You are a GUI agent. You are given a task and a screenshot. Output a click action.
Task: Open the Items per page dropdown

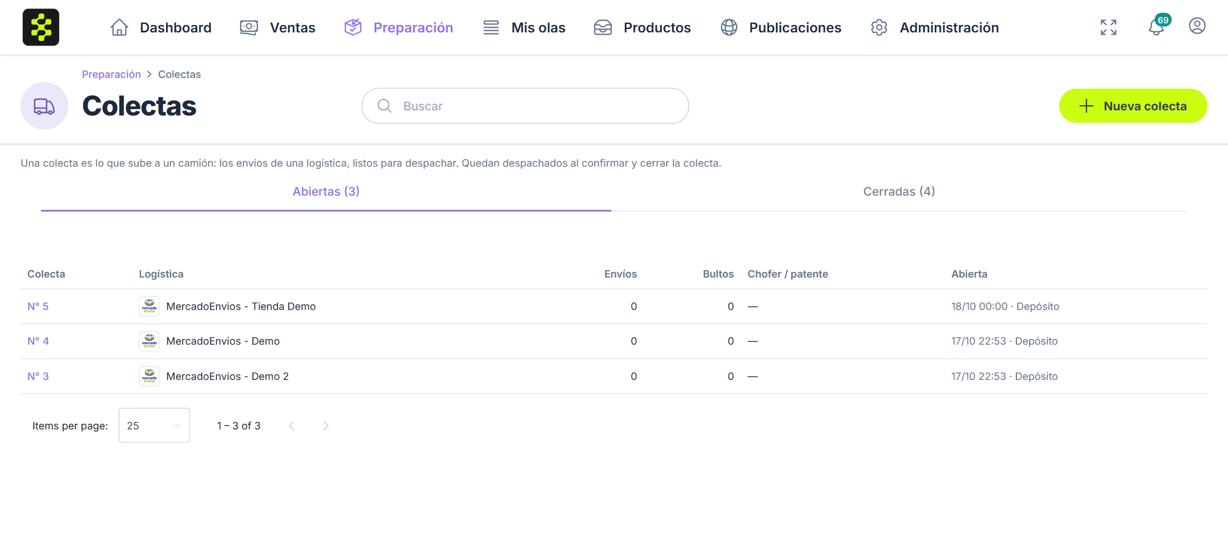(154, 425)
